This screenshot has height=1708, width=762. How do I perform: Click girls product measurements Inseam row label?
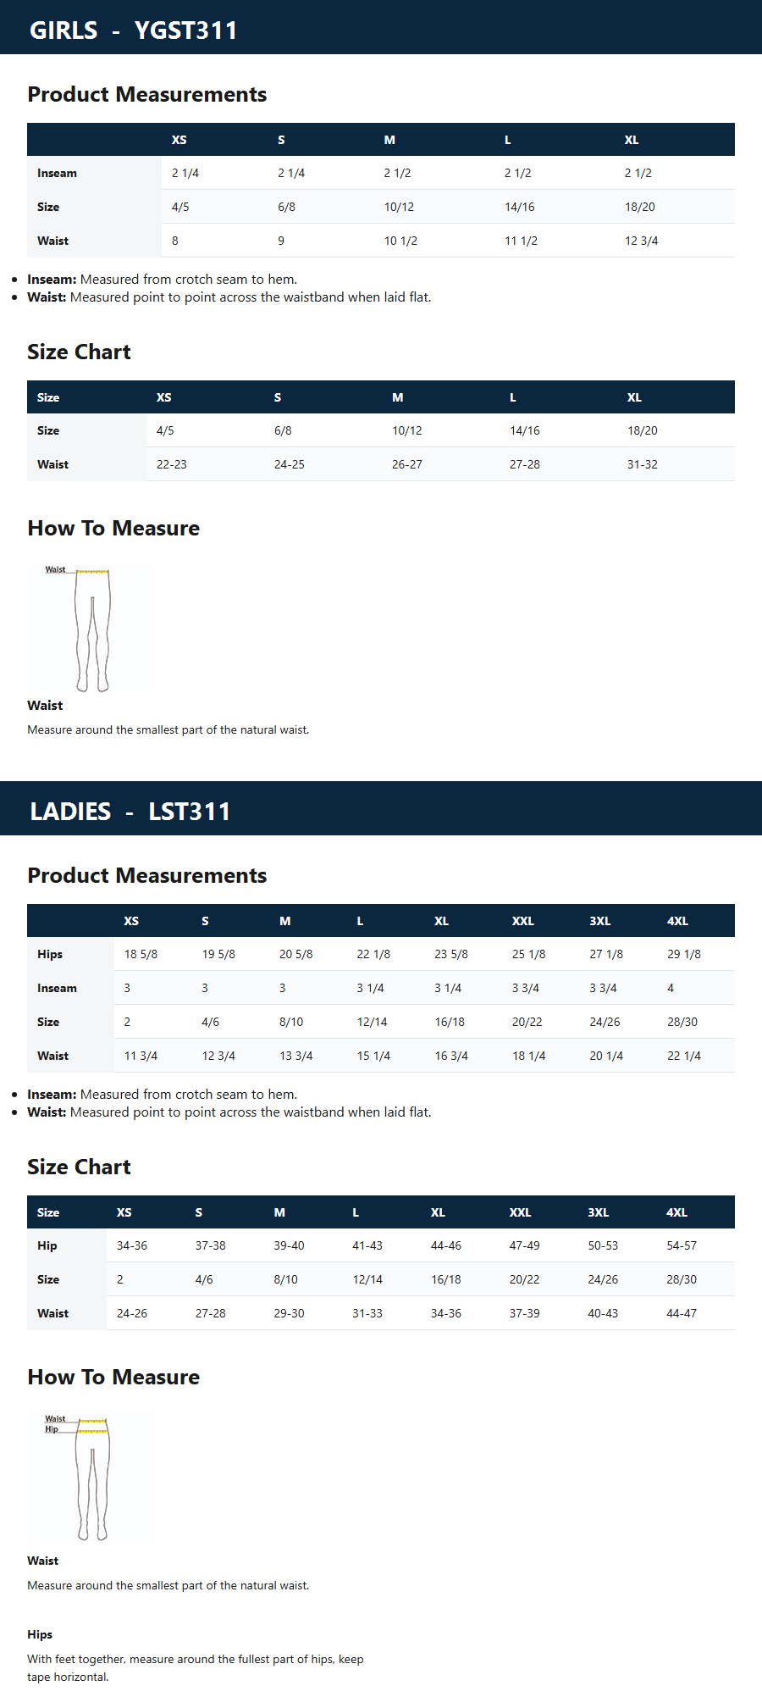(57, 173)
